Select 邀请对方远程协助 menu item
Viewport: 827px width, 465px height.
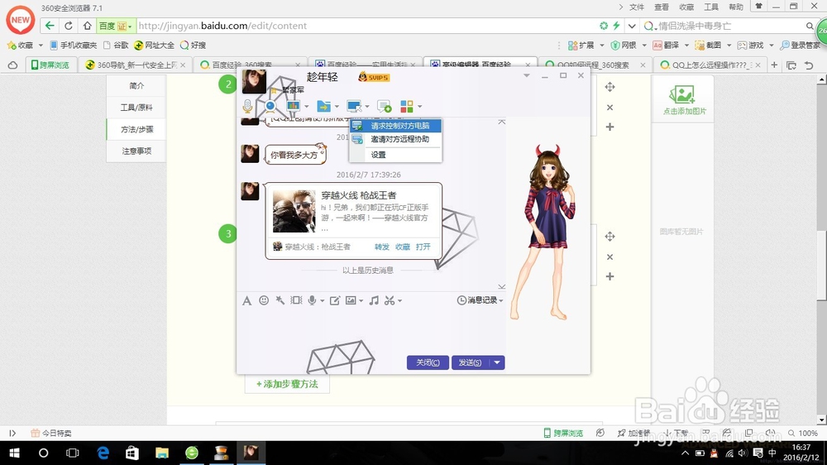point(395,139)
